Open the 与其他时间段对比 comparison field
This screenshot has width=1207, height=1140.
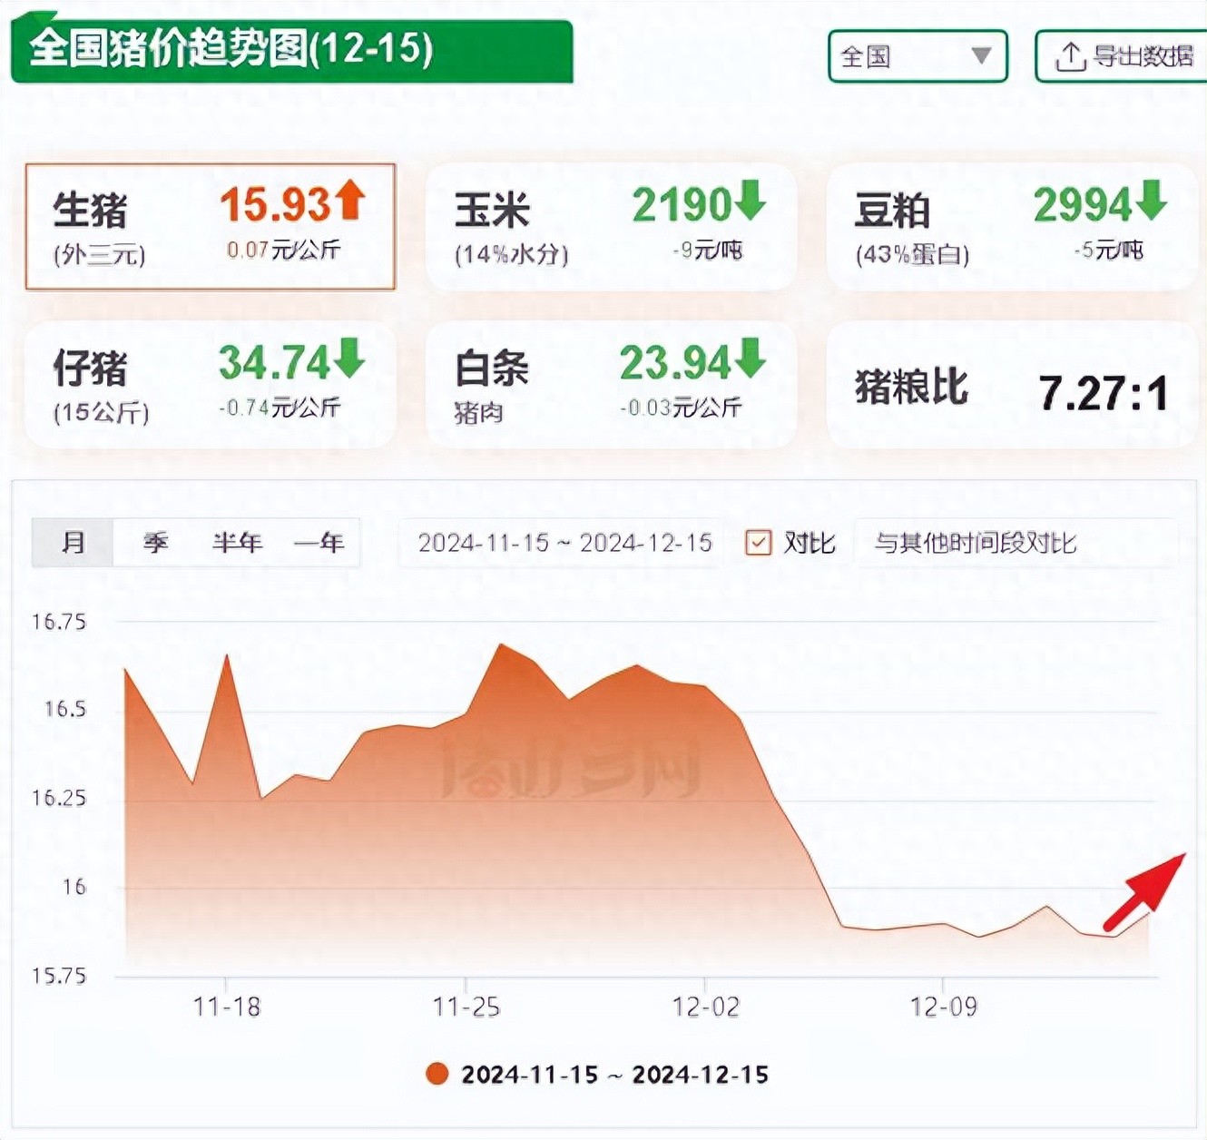(1016, 543)
